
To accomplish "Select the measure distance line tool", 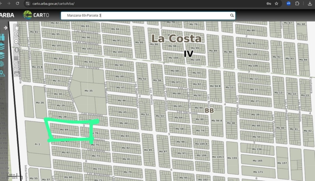I will (x=16, y=65).
